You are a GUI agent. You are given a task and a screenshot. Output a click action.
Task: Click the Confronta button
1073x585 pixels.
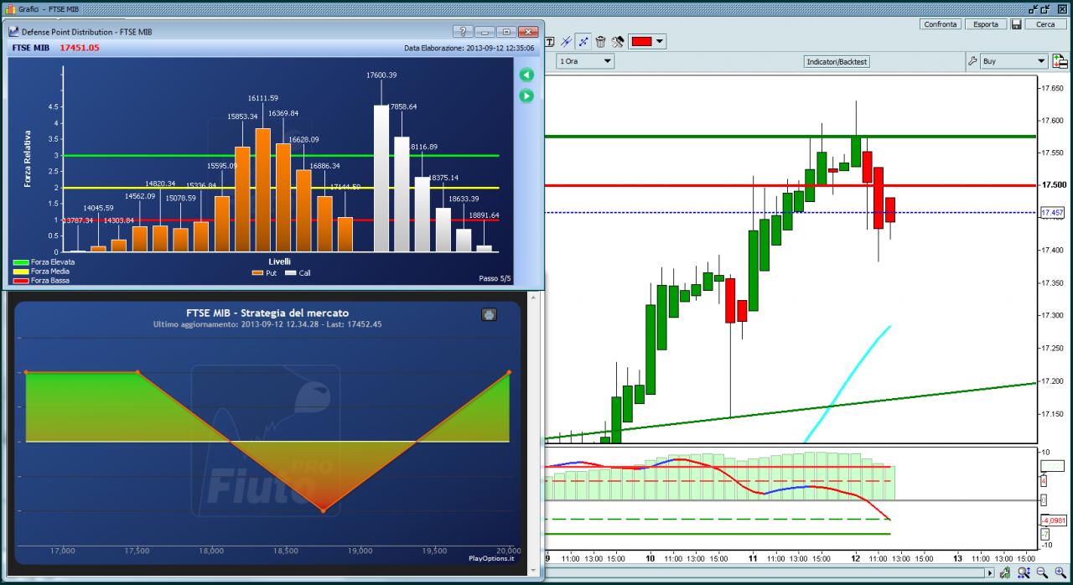click(x=941, y=24)
